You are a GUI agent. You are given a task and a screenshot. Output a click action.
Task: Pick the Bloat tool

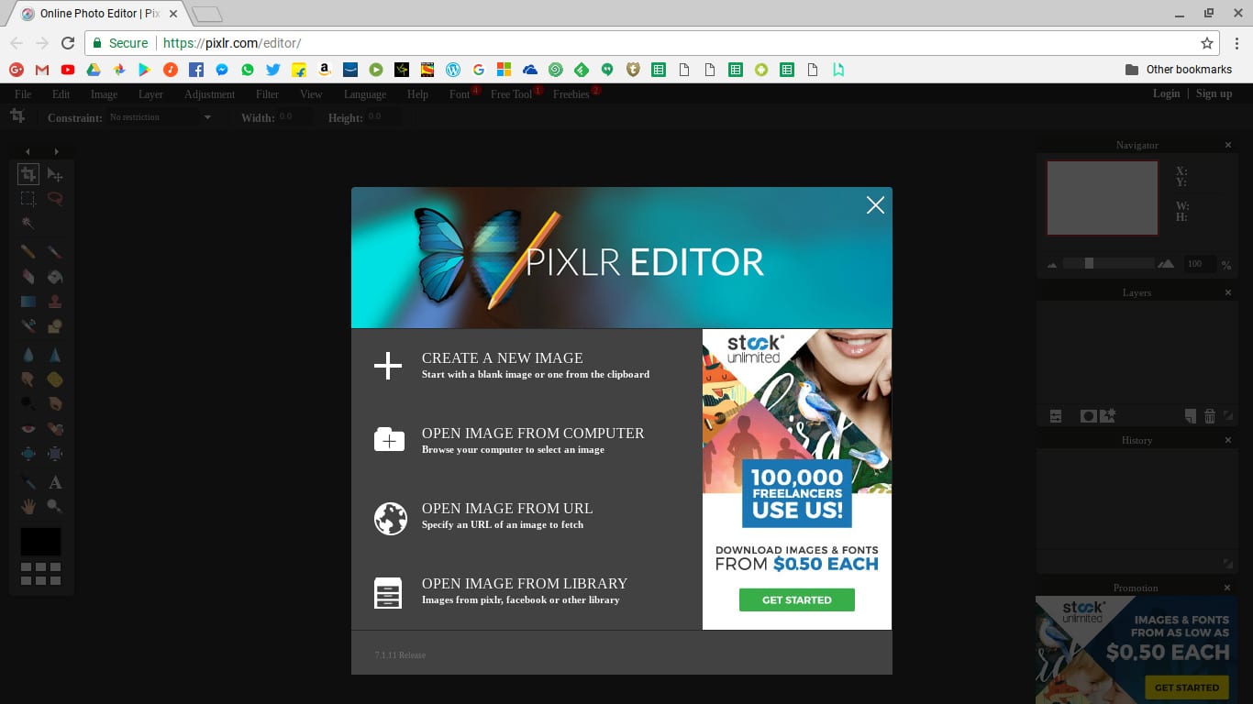click(x=28, y=453)
